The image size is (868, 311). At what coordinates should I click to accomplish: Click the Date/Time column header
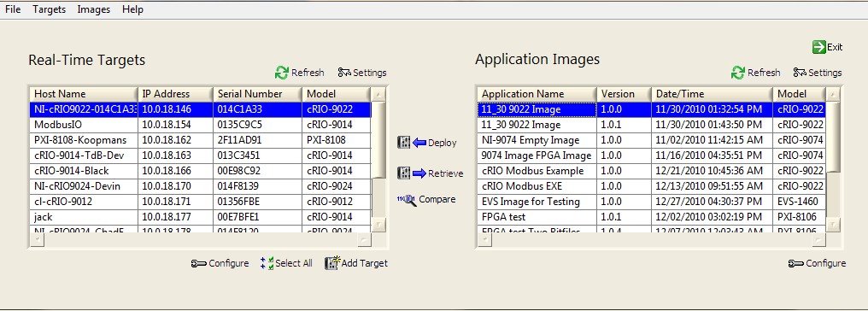pos(712,94)
